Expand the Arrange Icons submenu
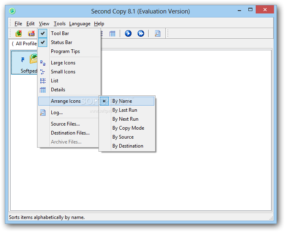 click(x=69, y=101)
